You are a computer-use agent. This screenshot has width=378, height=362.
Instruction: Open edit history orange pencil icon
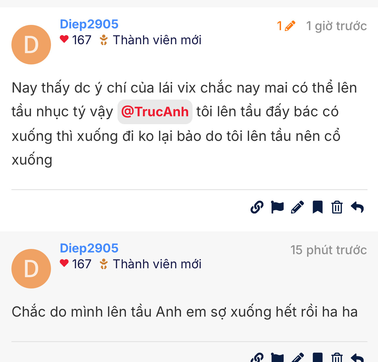click(286, 26)
